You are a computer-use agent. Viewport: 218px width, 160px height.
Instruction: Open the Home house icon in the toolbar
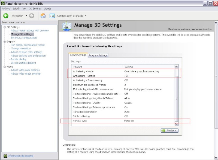tap(43, 16)
